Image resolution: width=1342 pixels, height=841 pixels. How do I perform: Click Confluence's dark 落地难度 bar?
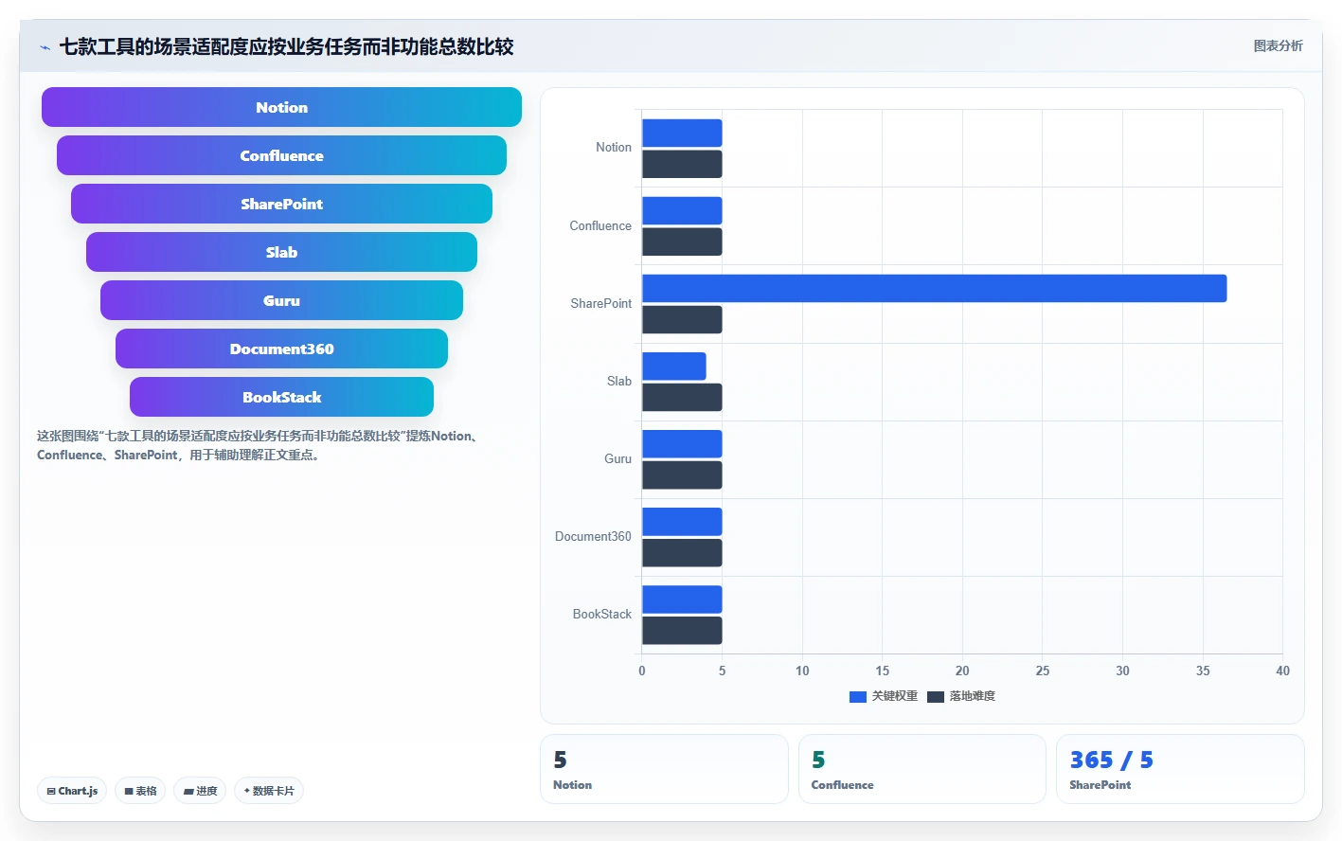(x=682, y=242)
